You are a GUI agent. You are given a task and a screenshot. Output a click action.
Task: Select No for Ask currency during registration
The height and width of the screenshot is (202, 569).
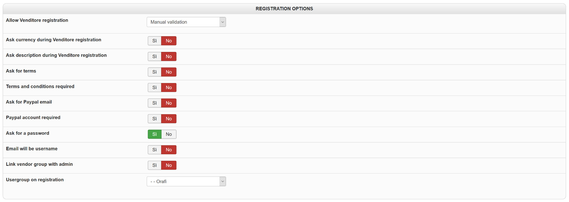(169, 41)
